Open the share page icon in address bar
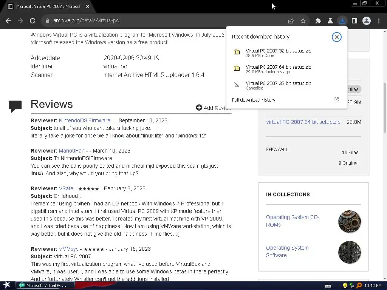 (291, 21)
